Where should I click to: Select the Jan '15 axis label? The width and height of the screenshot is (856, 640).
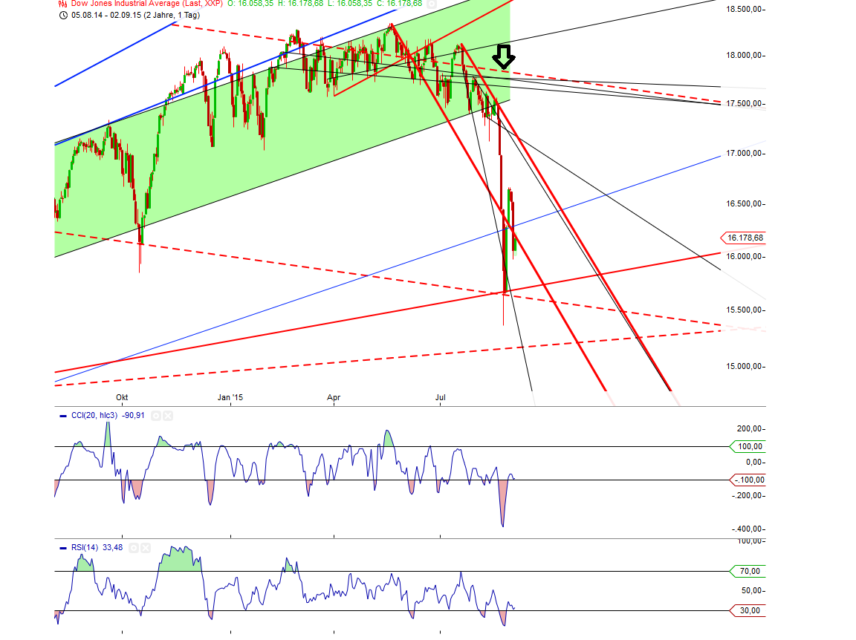click(x=229, y=398)
